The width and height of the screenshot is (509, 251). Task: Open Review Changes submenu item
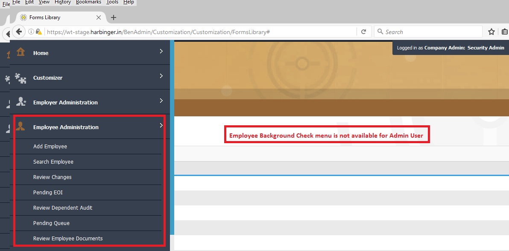click(52, 177)
